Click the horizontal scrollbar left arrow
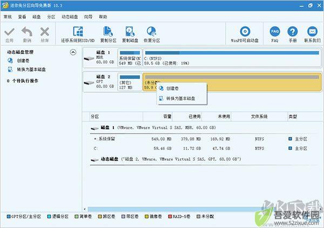Image resolution: width=324 pixels, height=228 pixels. 85,209
